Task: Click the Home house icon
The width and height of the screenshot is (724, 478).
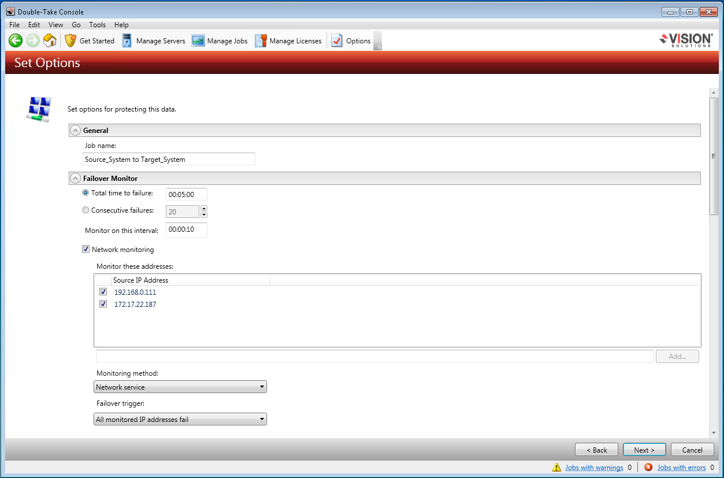Action: tap(50, 40)
